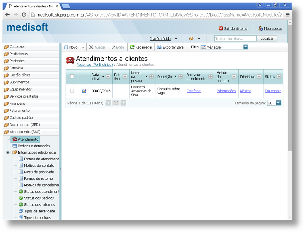Tick the select-all checkbox in the table header

[x=72, y=76]
